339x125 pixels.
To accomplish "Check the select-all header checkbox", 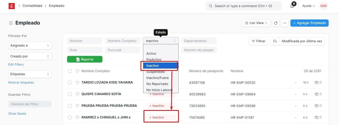I will coord(70,71).
